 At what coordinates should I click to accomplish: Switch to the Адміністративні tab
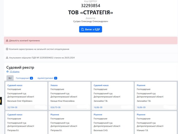pos(45,78)
